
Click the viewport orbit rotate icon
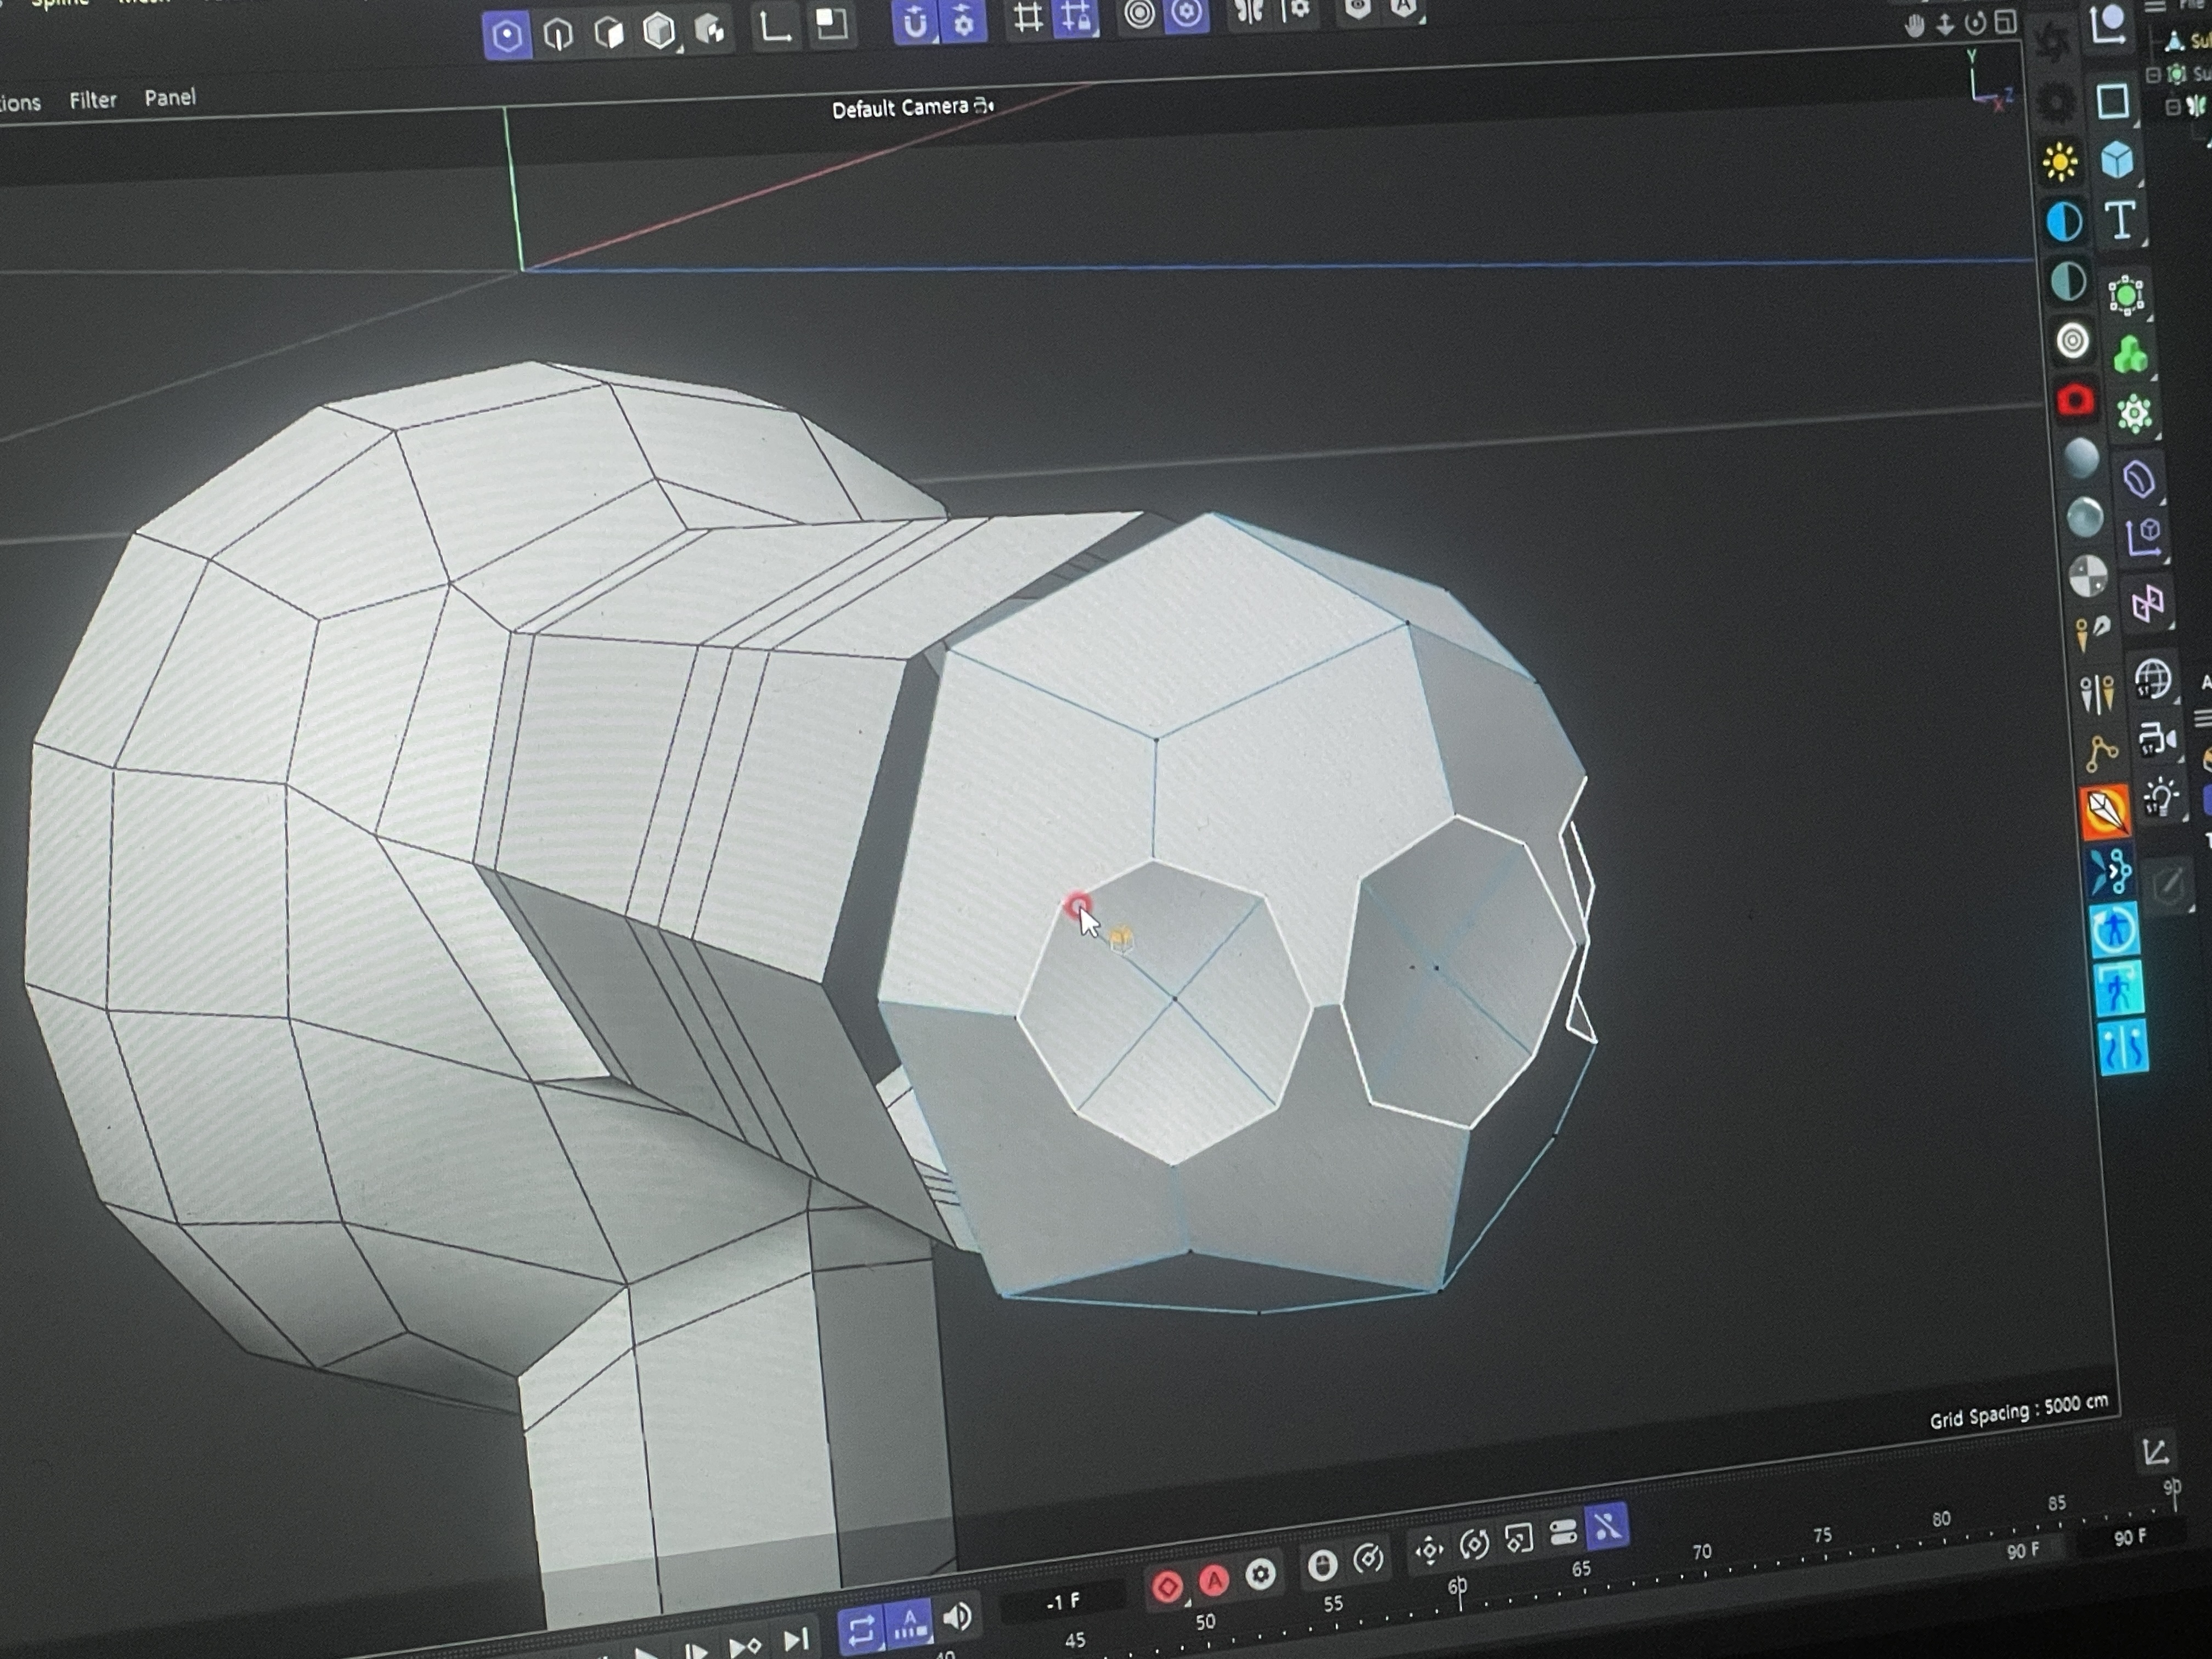pyautogui.click(x=1975, y=24)
